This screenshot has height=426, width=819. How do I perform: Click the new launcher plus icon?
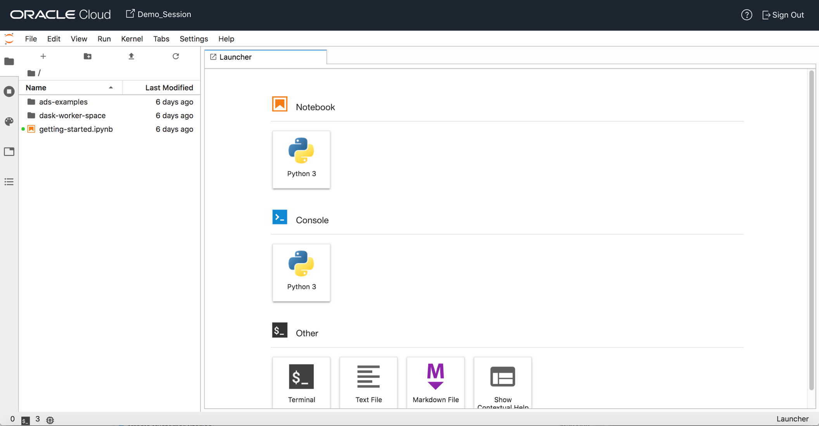click(43, 57)
